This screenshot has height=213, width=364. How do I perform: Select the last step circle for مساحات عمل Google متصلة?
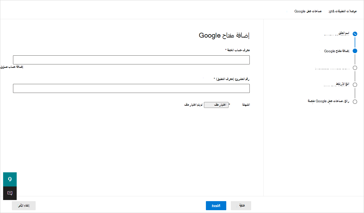[x=355, y=102]
